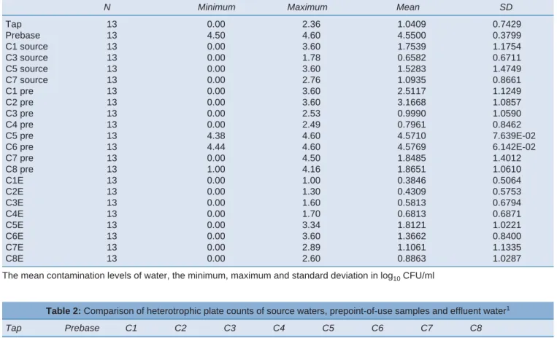Viewport: 557px width, 338px height.
Task: Select the 'C6 pre' row label
Action: [x=20, y=147]
